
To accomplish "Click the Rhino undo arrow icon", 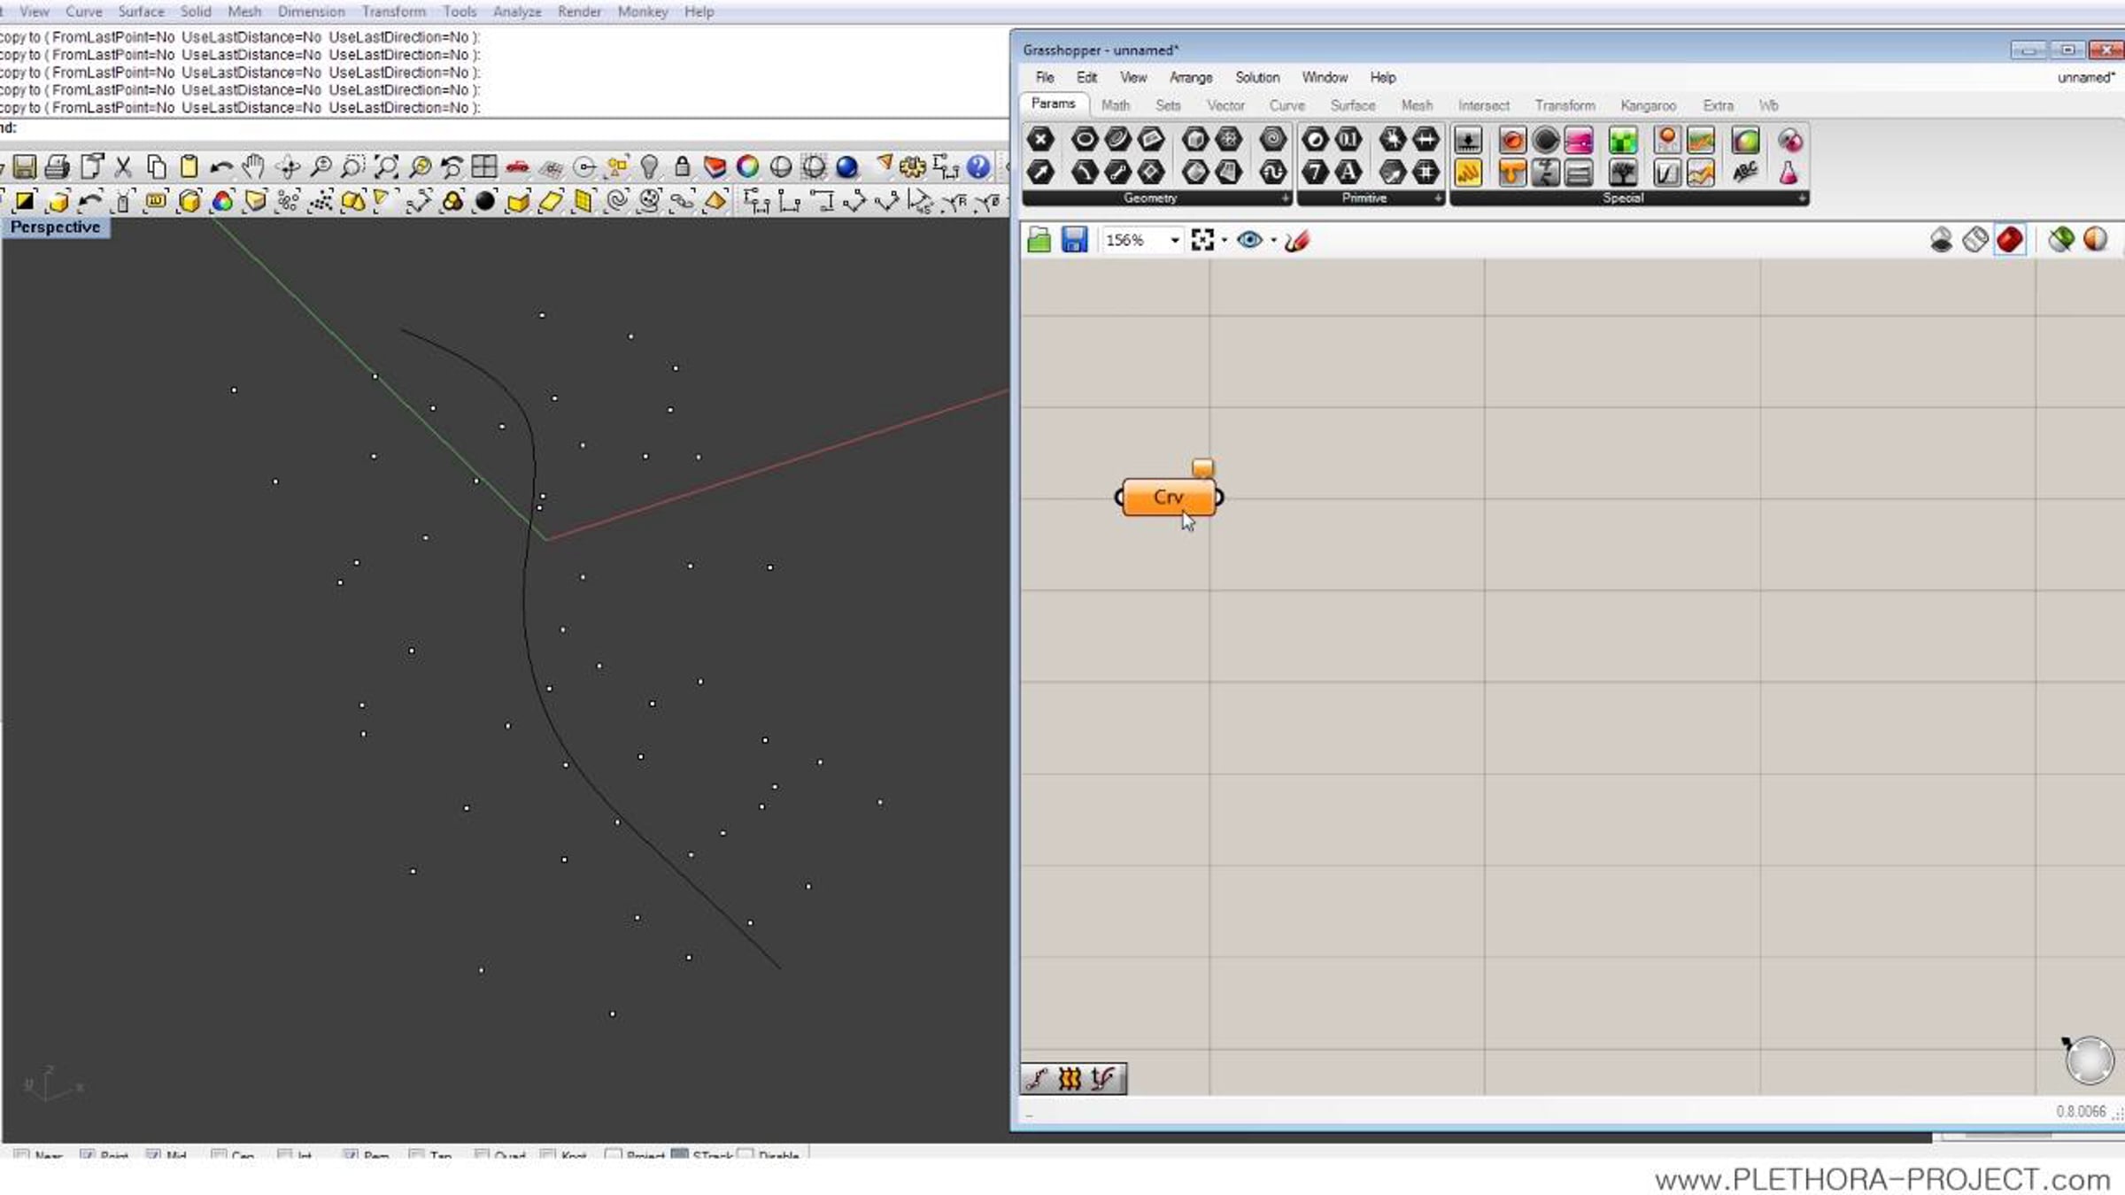I will coord(221,166).
